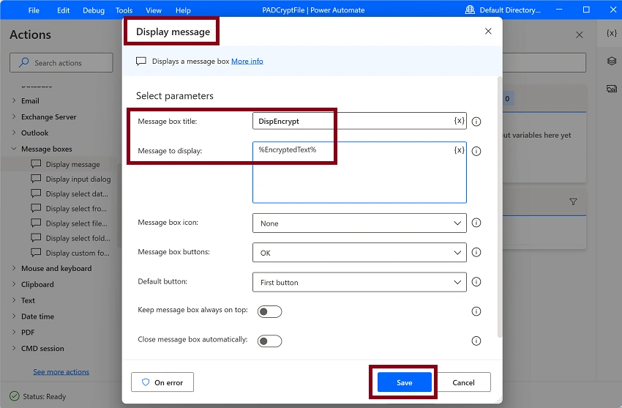622x408 pixels.
Task: Click variable picker in Message box title field
Action: (459, 121)
